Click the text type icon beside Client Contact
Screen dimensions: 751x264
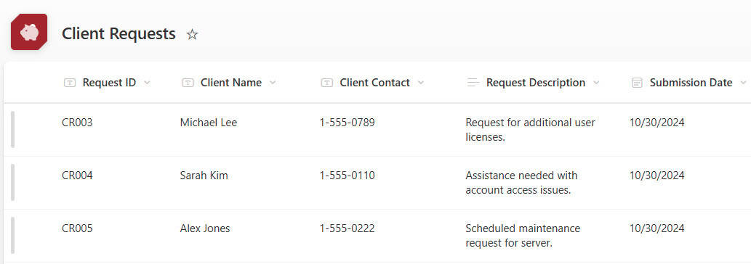(x=326, y=83)
